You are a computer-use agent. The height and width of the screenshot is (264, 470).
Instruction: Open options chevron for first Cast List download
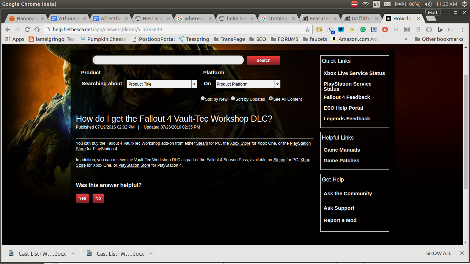pos(73,253)
